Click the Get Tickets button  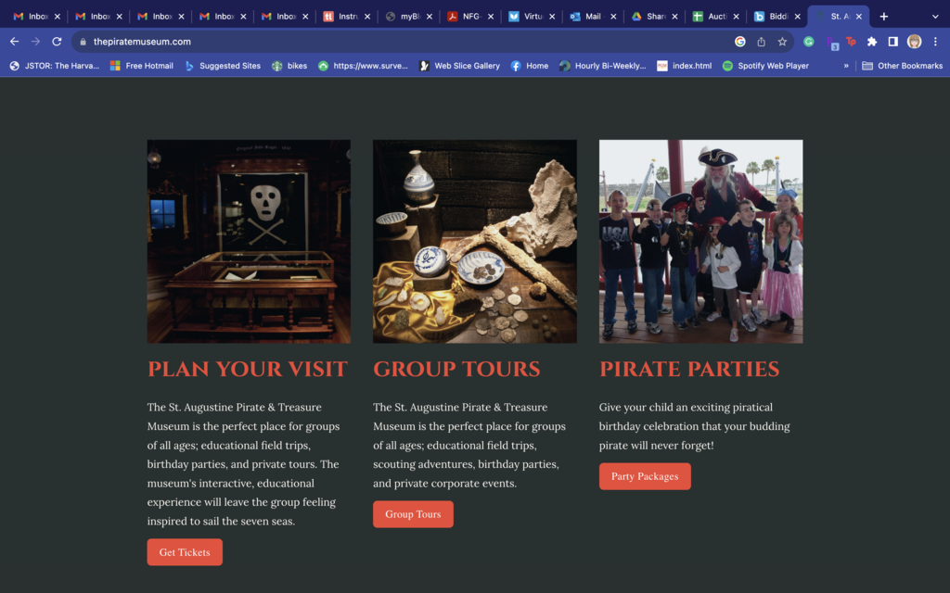[x=185, y=552]
